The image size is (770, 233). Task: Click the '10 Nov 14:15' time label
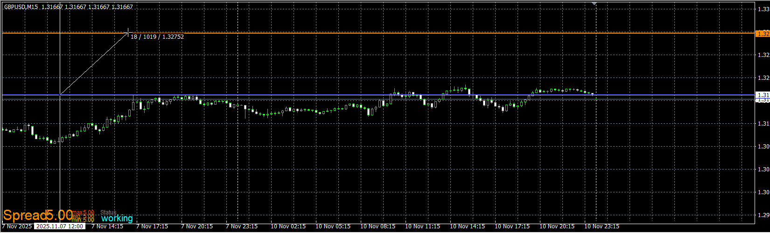click(468, 226)
